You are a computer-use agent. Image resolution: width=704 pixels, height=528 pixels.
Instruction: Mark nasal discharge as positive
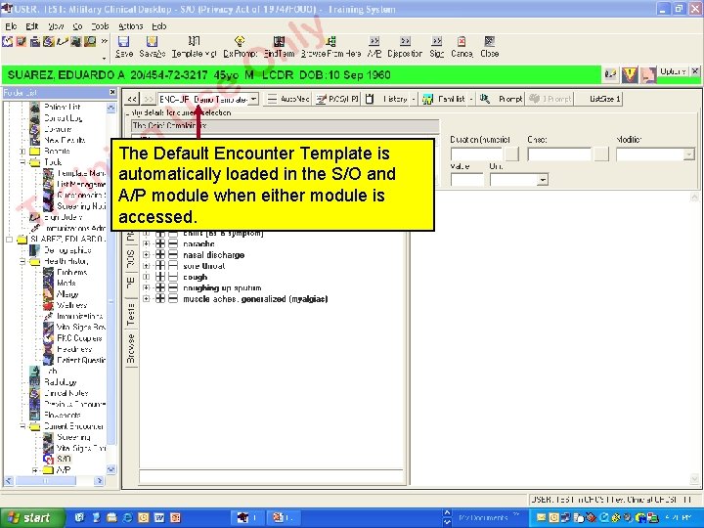pos(160,255)
